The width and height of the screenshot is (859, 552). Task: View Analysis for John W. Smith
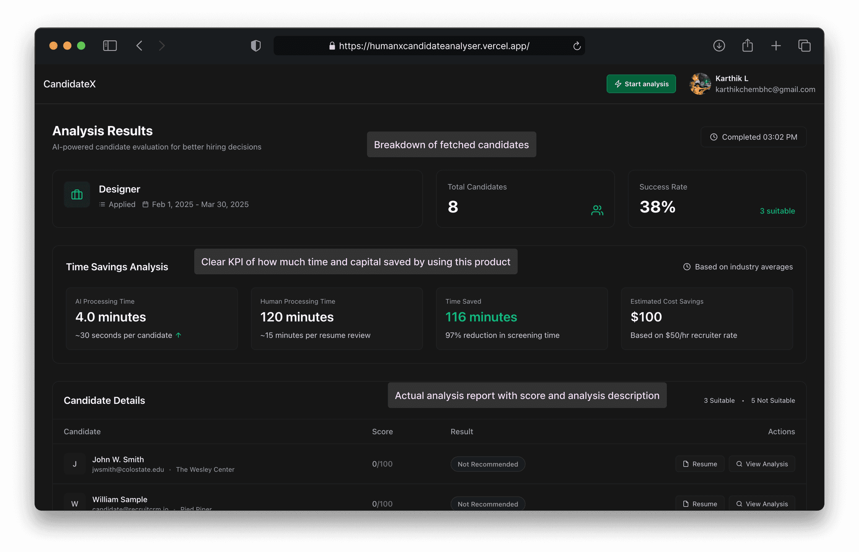pyautogui.click(x=762, y=464)
